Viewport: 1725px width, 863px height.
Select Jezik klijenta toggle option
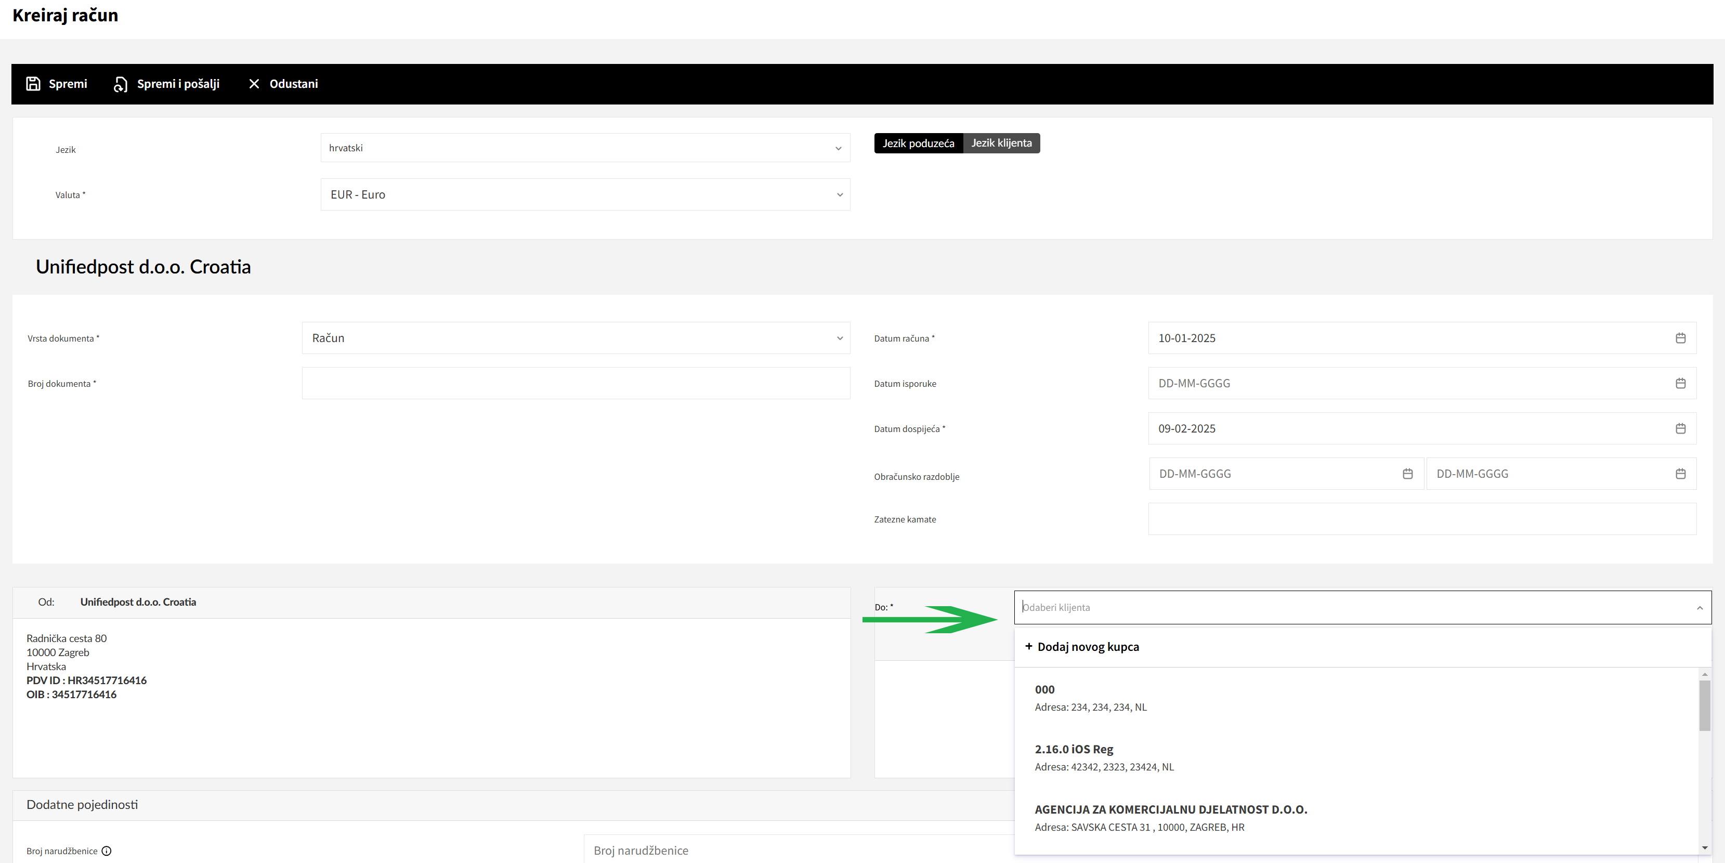[1001, 143]
